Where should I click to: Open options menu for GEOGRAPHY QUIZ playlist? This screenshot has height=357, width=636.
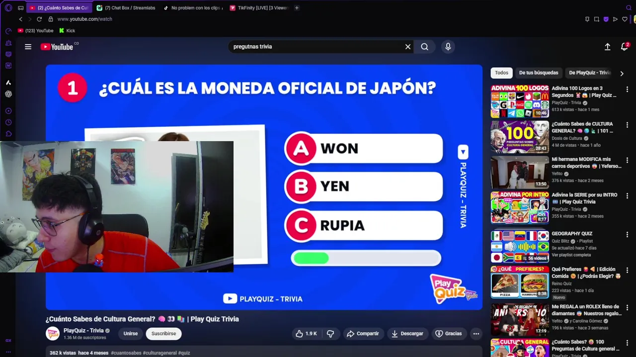[x=627, y=235]
